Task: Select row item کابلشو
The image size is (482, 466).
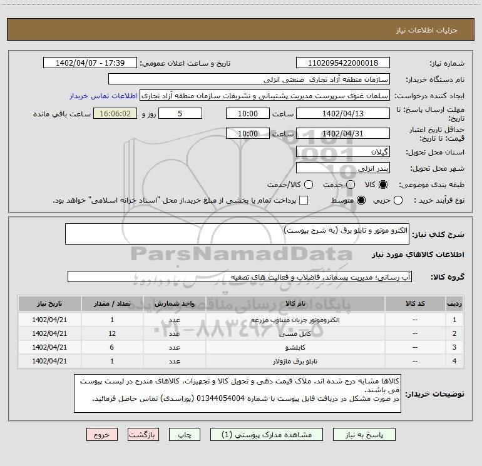Action: coord(241,347)
